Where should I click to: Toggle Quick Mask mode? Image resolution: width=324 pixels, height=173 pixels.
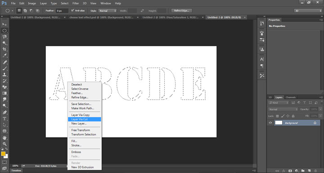coord(4,162)
